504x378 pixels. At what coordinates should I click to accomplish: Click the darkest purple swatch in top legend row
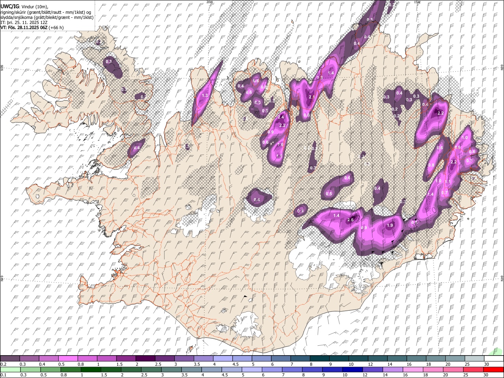[145, 358]
